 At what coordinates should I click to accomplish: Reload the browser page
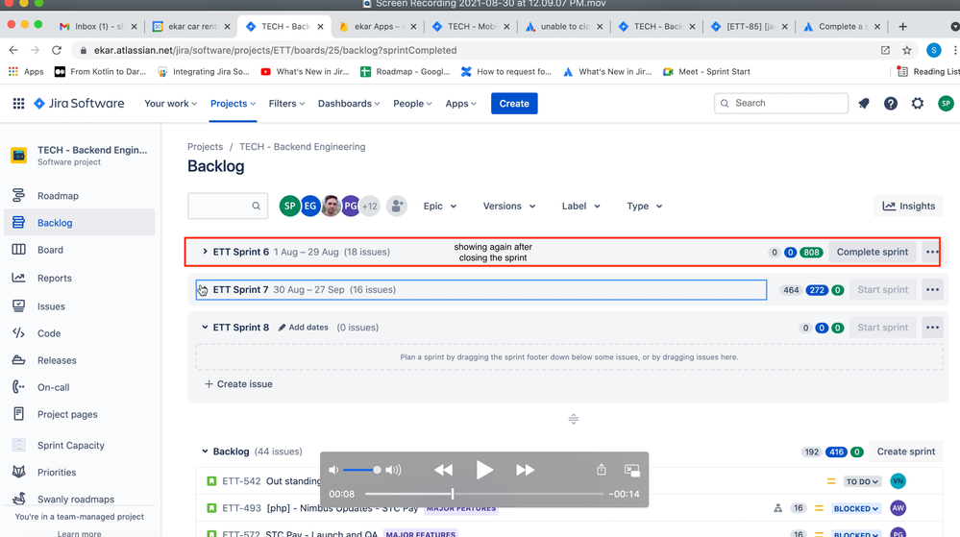(x=57, y=50)
